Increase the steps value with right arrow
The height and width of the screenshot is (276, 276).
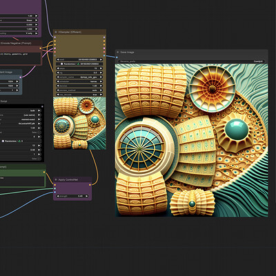point(101,68)
